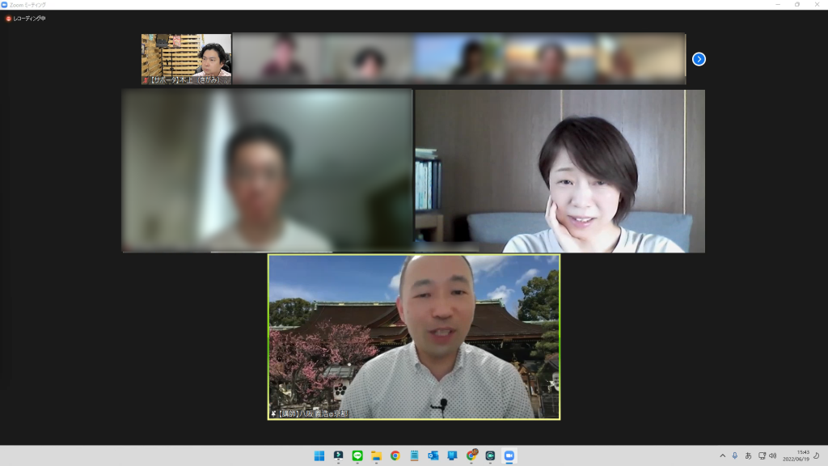828x466 pixels.
Task: Click the レコーディング中 recording label
Action: 30,19
